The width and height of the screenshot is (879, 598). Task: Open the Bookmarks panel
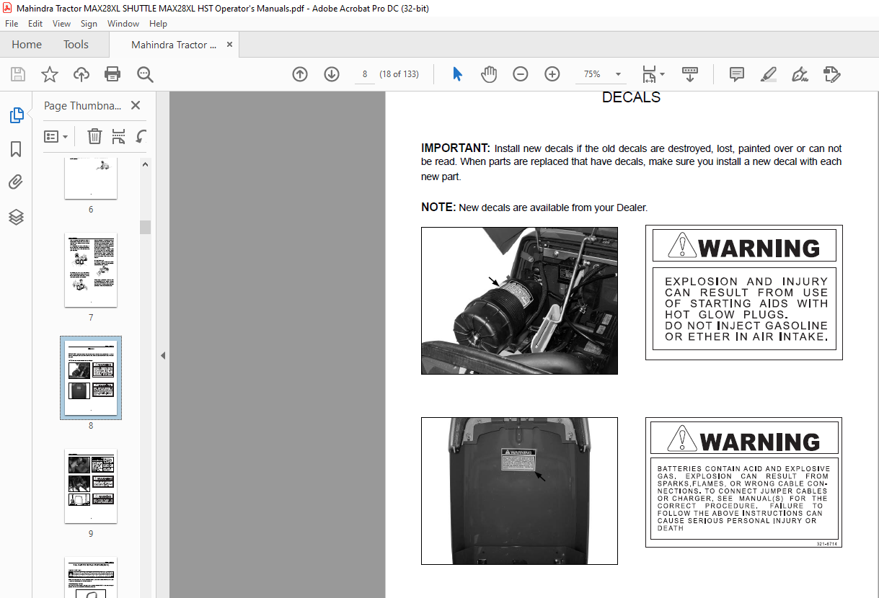pyautogui.click(x=16, y=149)
